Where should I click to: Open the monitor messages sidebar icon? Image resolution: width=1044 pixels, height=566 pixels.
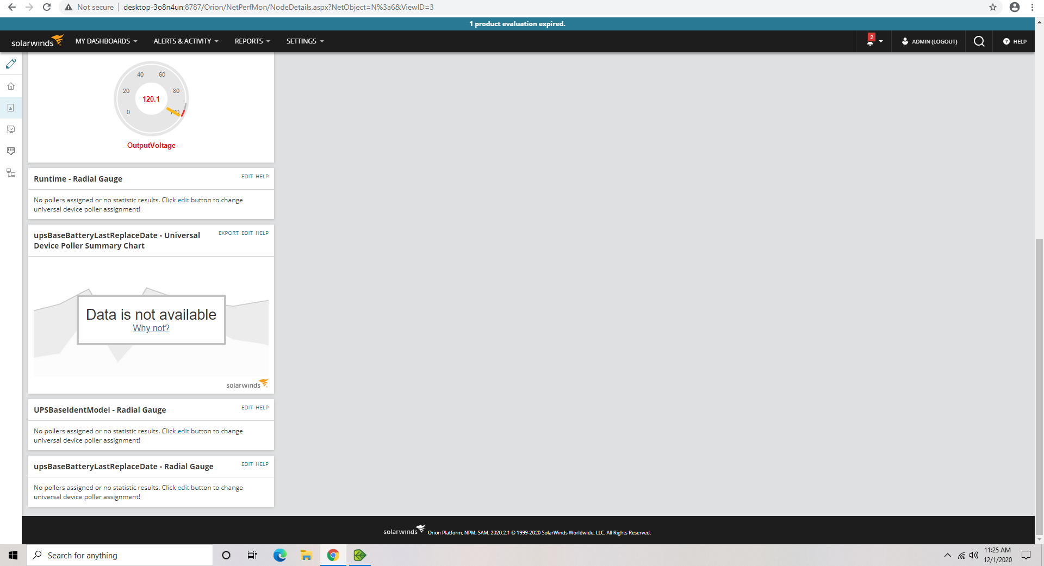click(11, 129)
